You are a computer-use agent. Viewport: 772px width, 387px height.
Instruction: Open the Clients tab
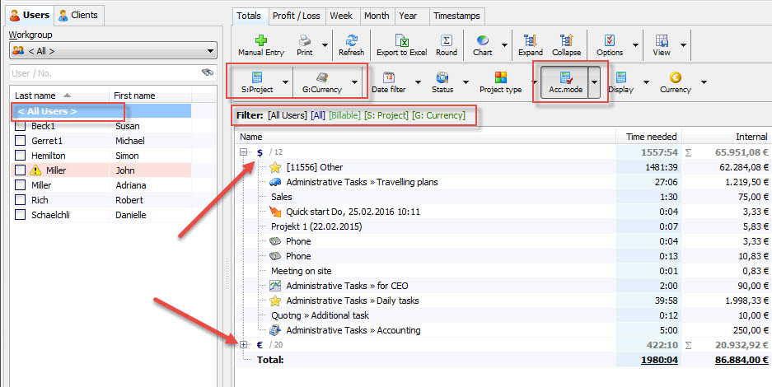(x=79, y=16)
